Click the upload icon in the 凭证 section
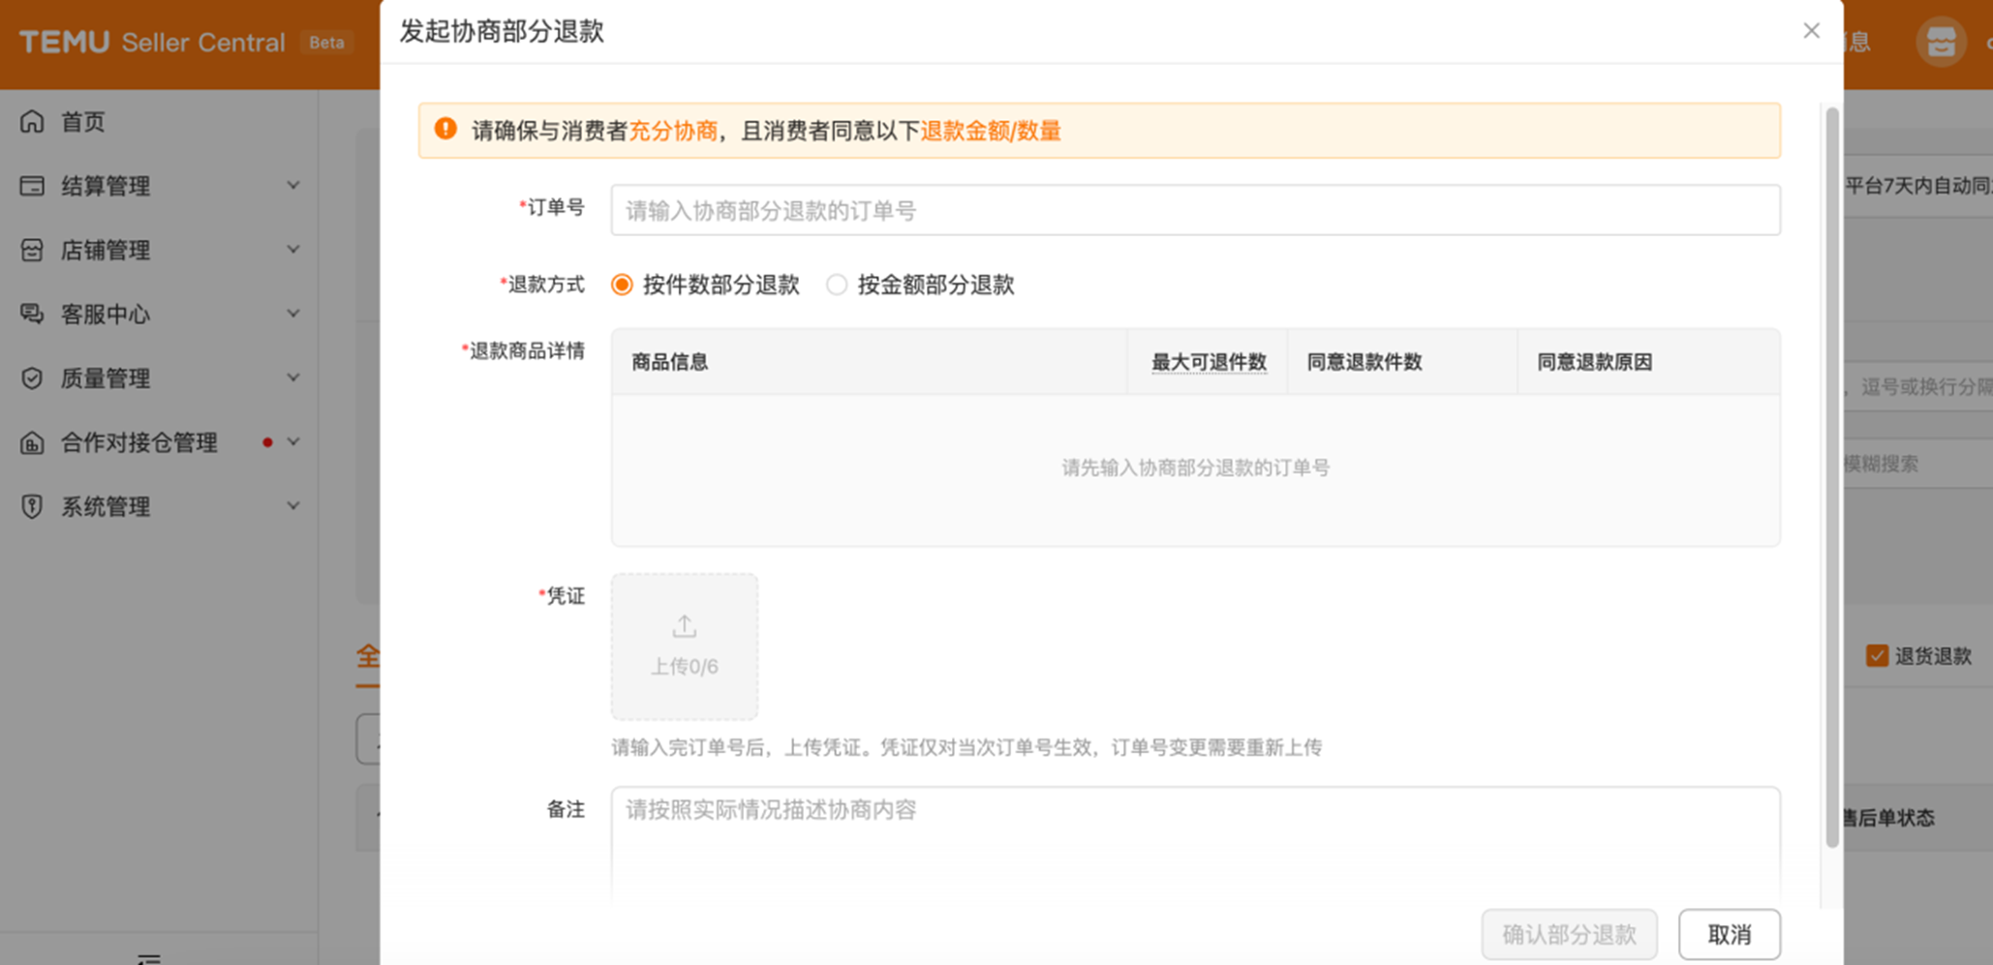The height and width of the screenshot is (965, 1993). point(684,625)
